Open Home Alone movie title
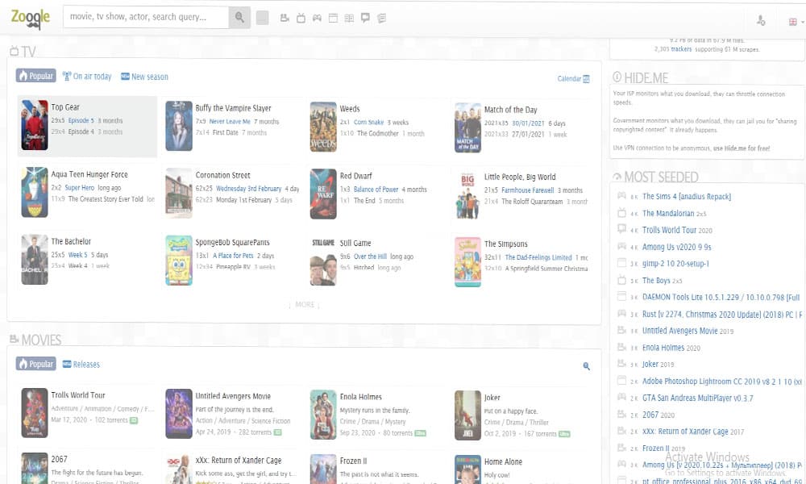The image size is (806, 484). coord(503,462)
